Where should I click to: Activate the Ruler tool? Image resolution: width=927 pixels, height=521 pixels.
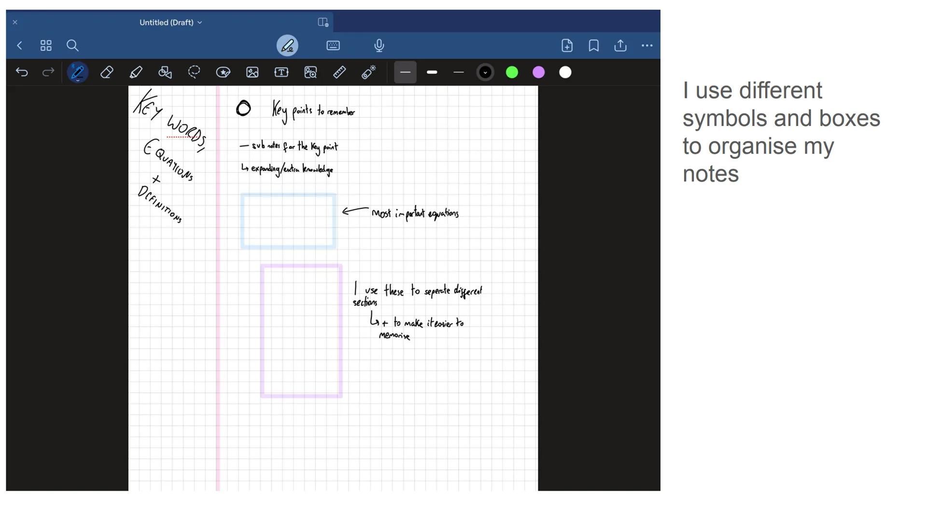point(339,72)
